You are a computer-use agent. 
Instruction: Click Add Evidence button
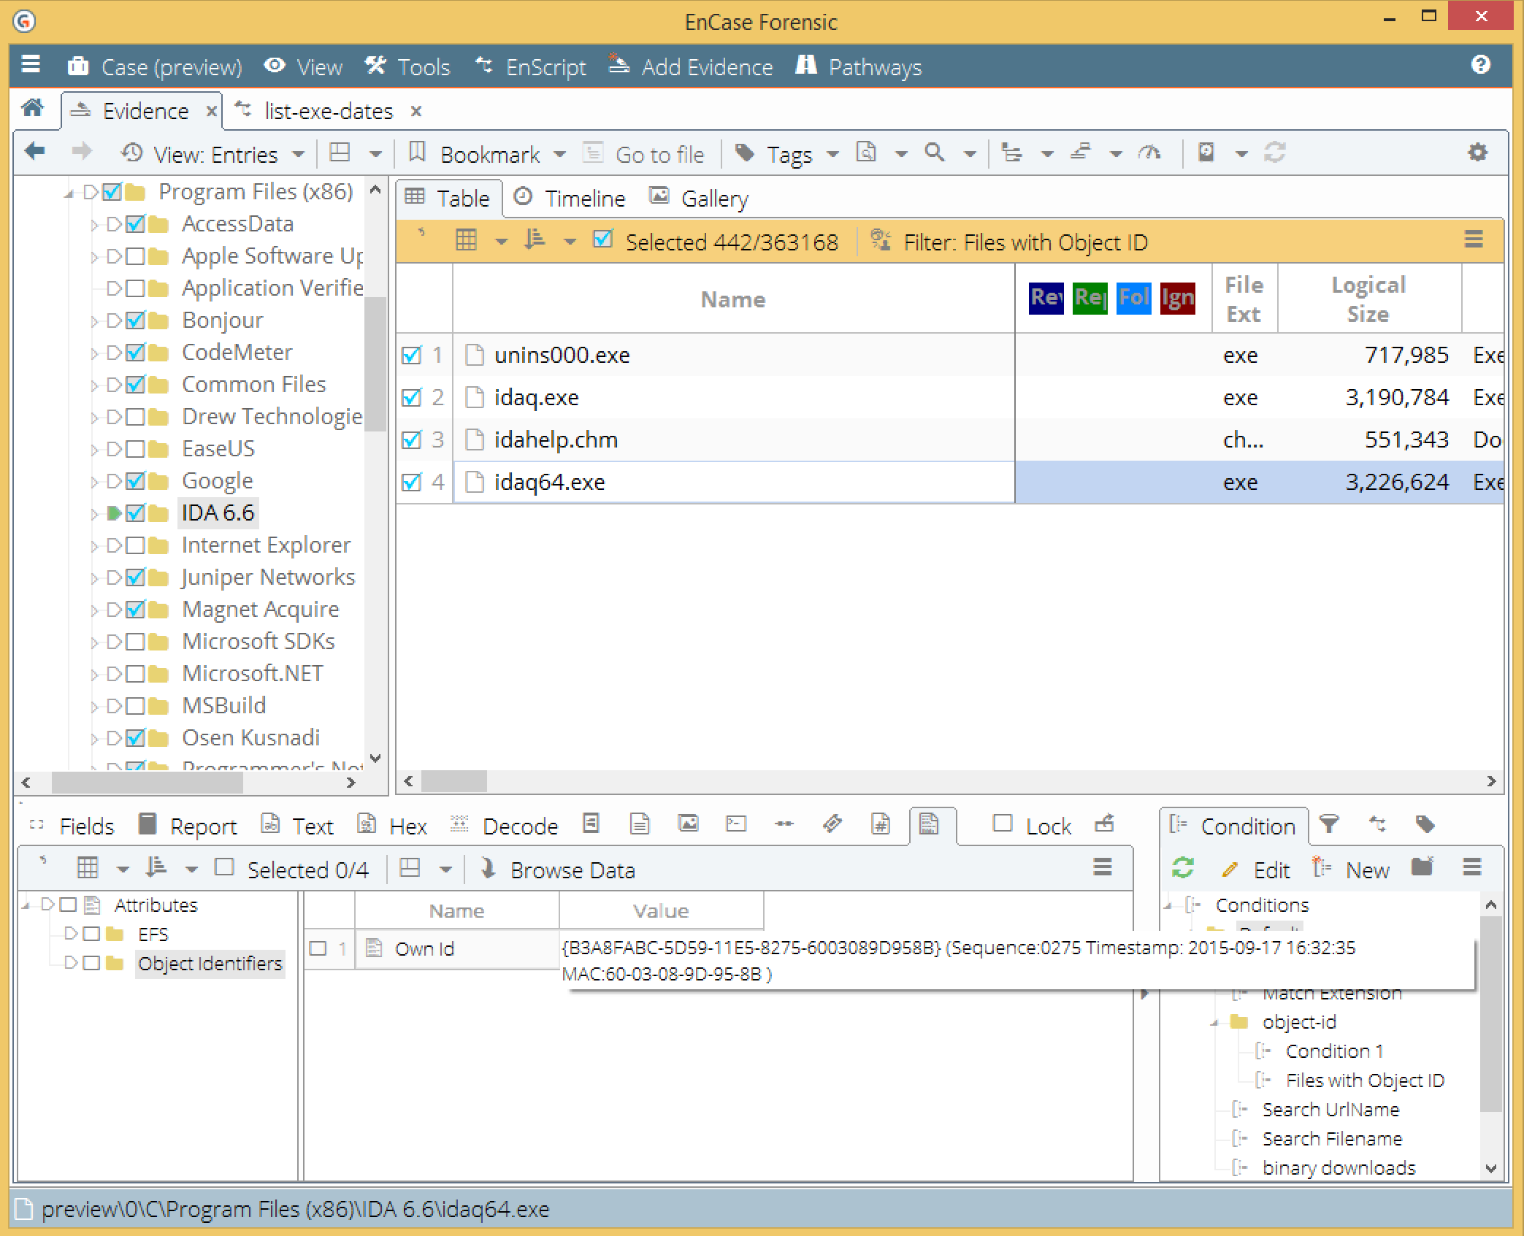click(691, 66)
